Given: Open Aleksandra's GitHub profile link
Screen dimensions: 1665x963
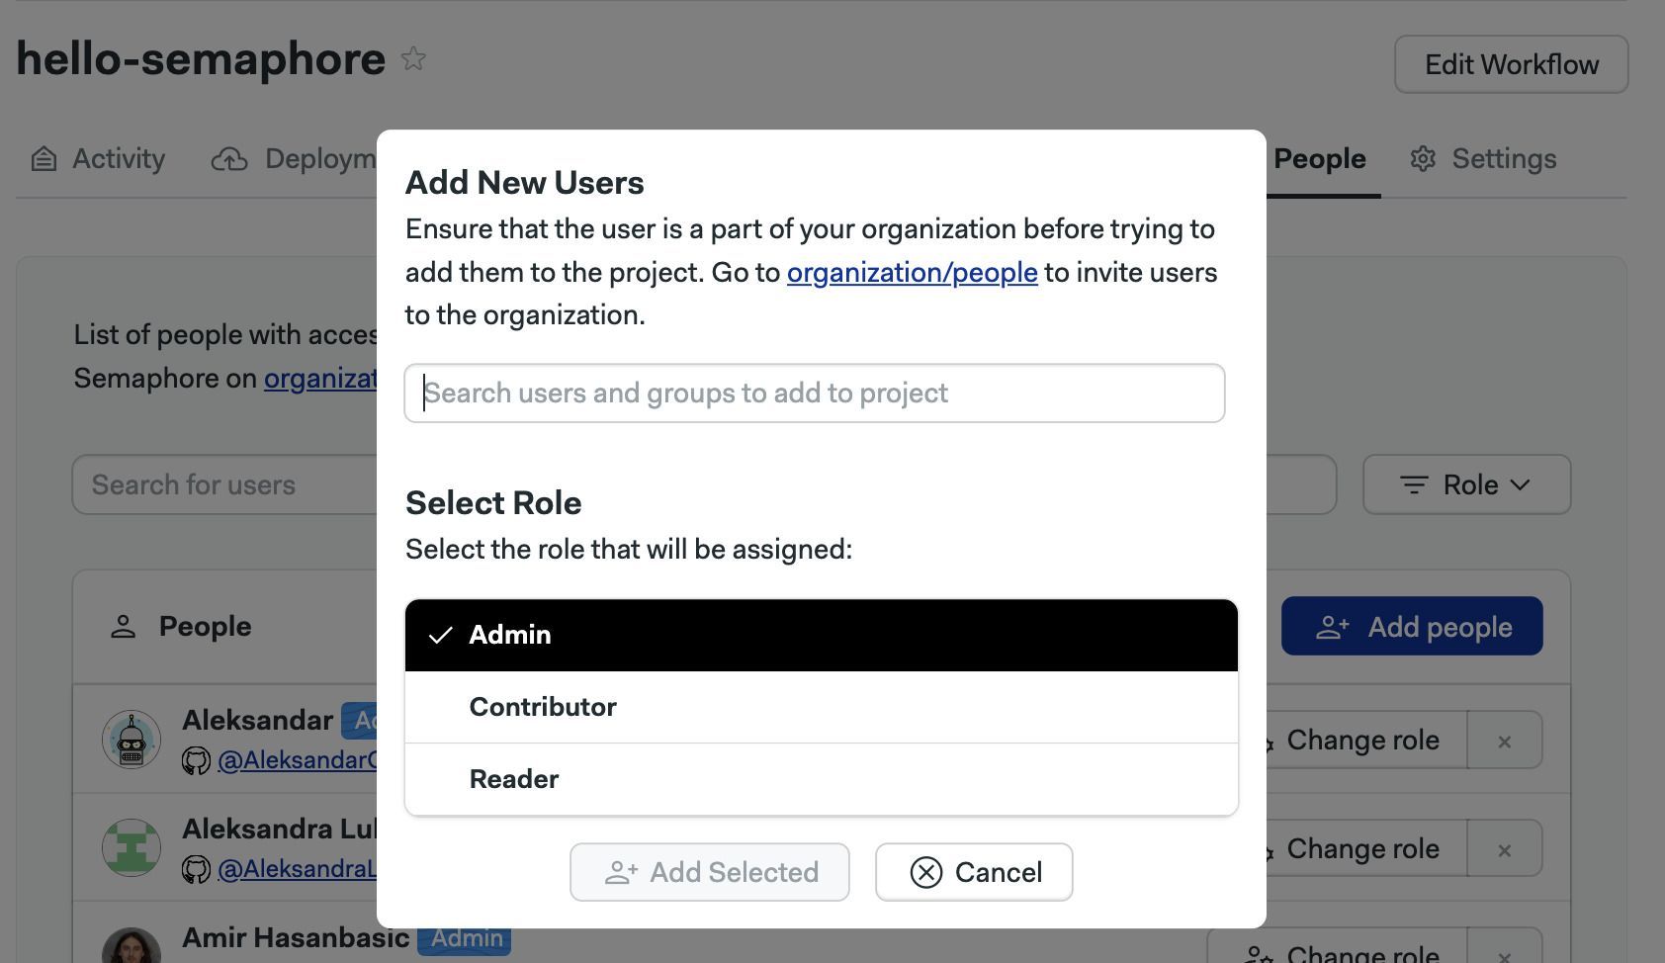Looking at the screenshot, I should (x=297, y=869).
